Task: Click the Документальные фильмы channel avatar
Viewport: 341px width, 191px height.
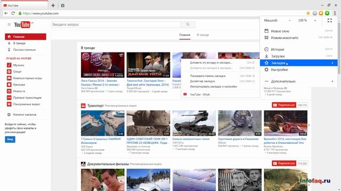Action: (x=83, y=164)
